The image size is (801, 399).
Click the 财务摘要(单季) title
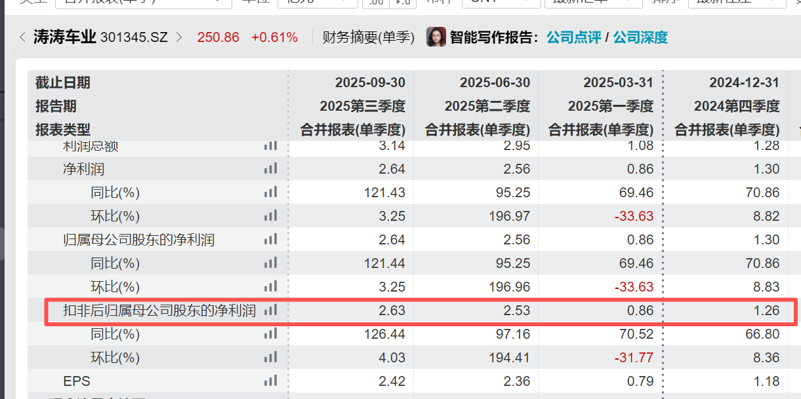click(x=369, y=37)
